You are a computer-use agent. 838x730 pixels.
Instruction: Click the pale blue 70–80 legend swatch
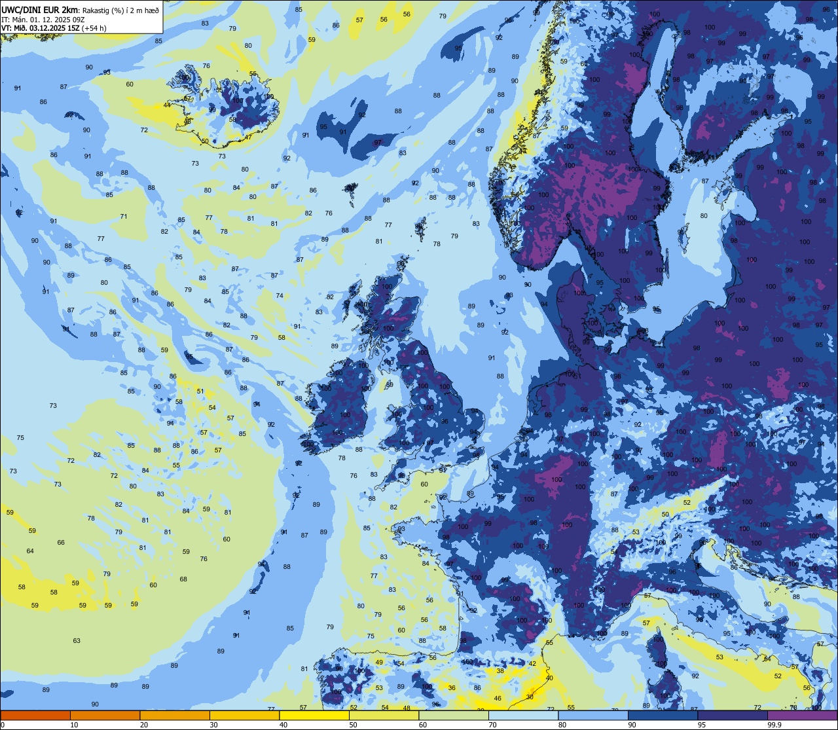(x=523, y=715)
